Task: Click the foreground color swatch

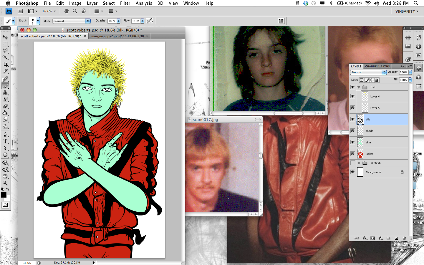Action: 4,195
